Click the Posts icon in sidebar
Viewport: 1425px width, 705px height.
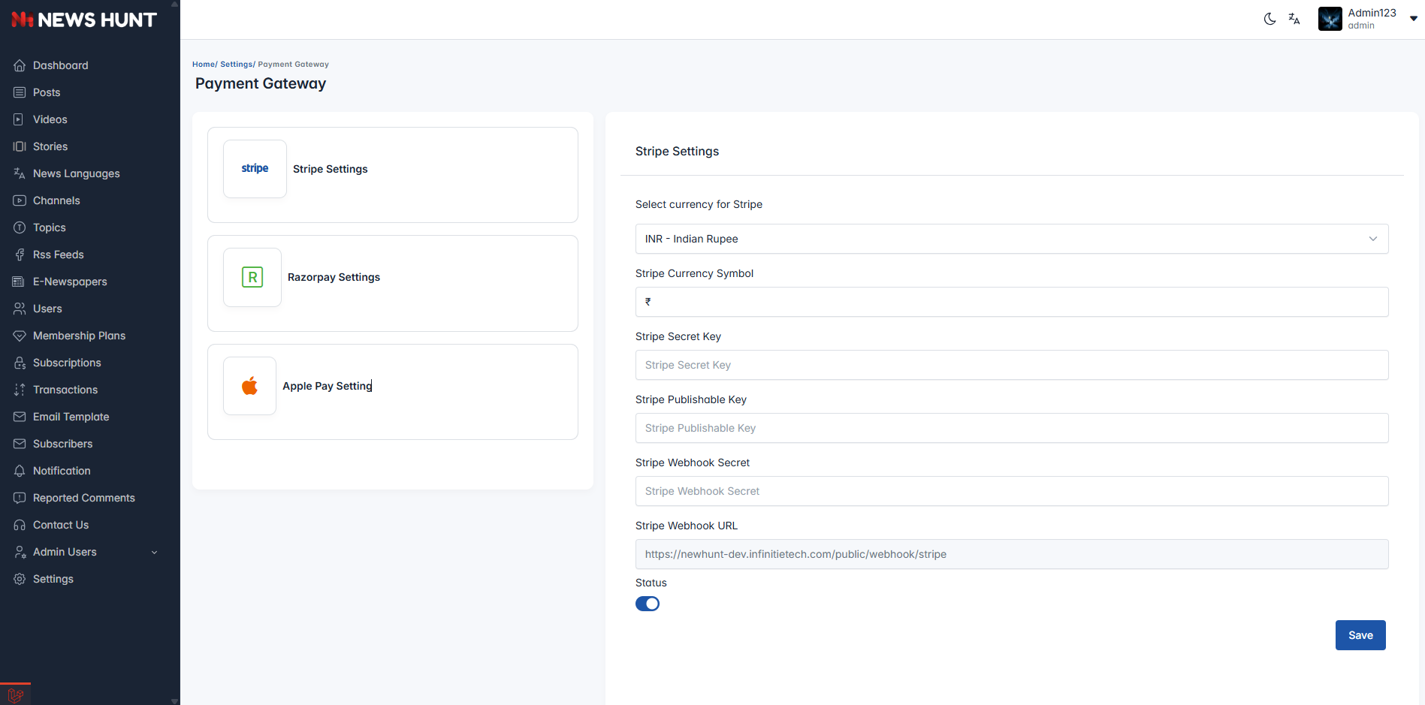[20, 92]
